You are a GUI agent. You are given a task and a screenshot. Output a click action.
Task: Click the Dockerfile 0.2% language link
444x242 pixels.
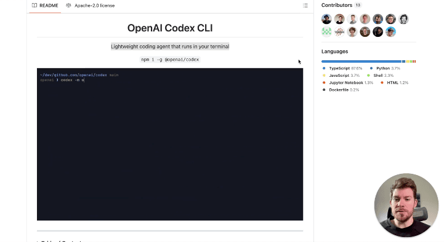point(341,90)
